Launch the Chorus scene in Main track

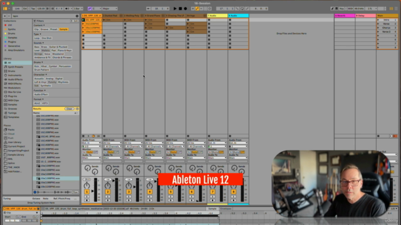click(x=378, y=27)
